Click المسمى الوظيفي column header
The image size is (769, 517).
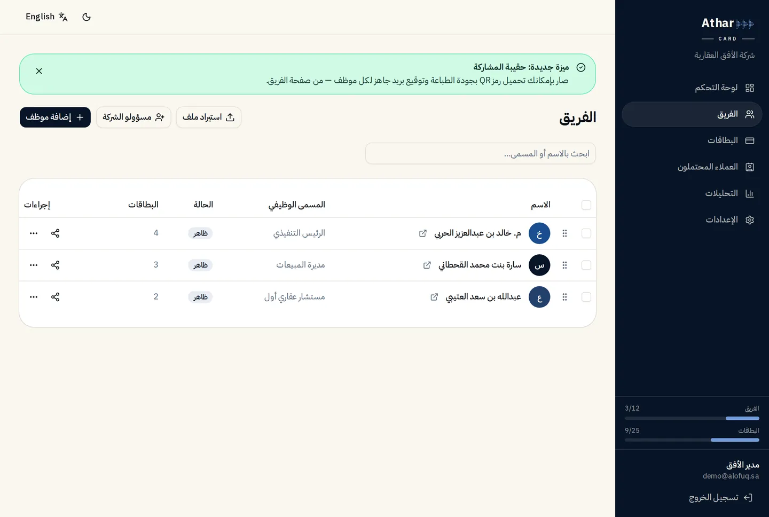296,205
